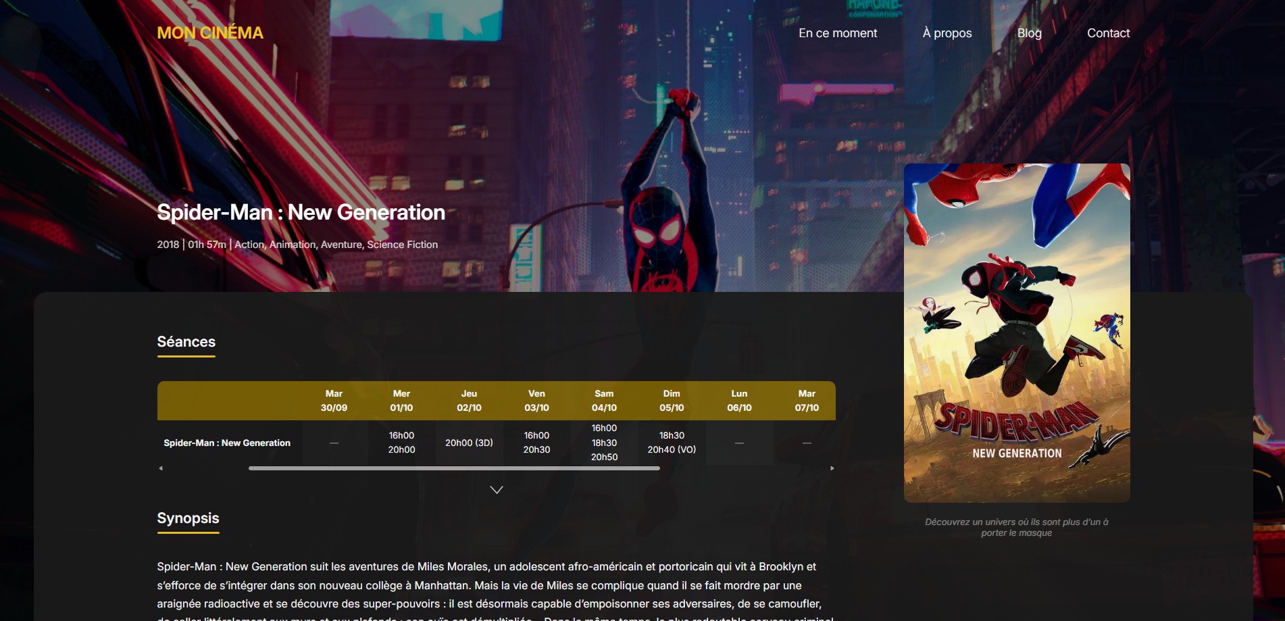Open the En ce moment menu
Viewport: 1285px width, 621px height.
(x=838, y=33)
